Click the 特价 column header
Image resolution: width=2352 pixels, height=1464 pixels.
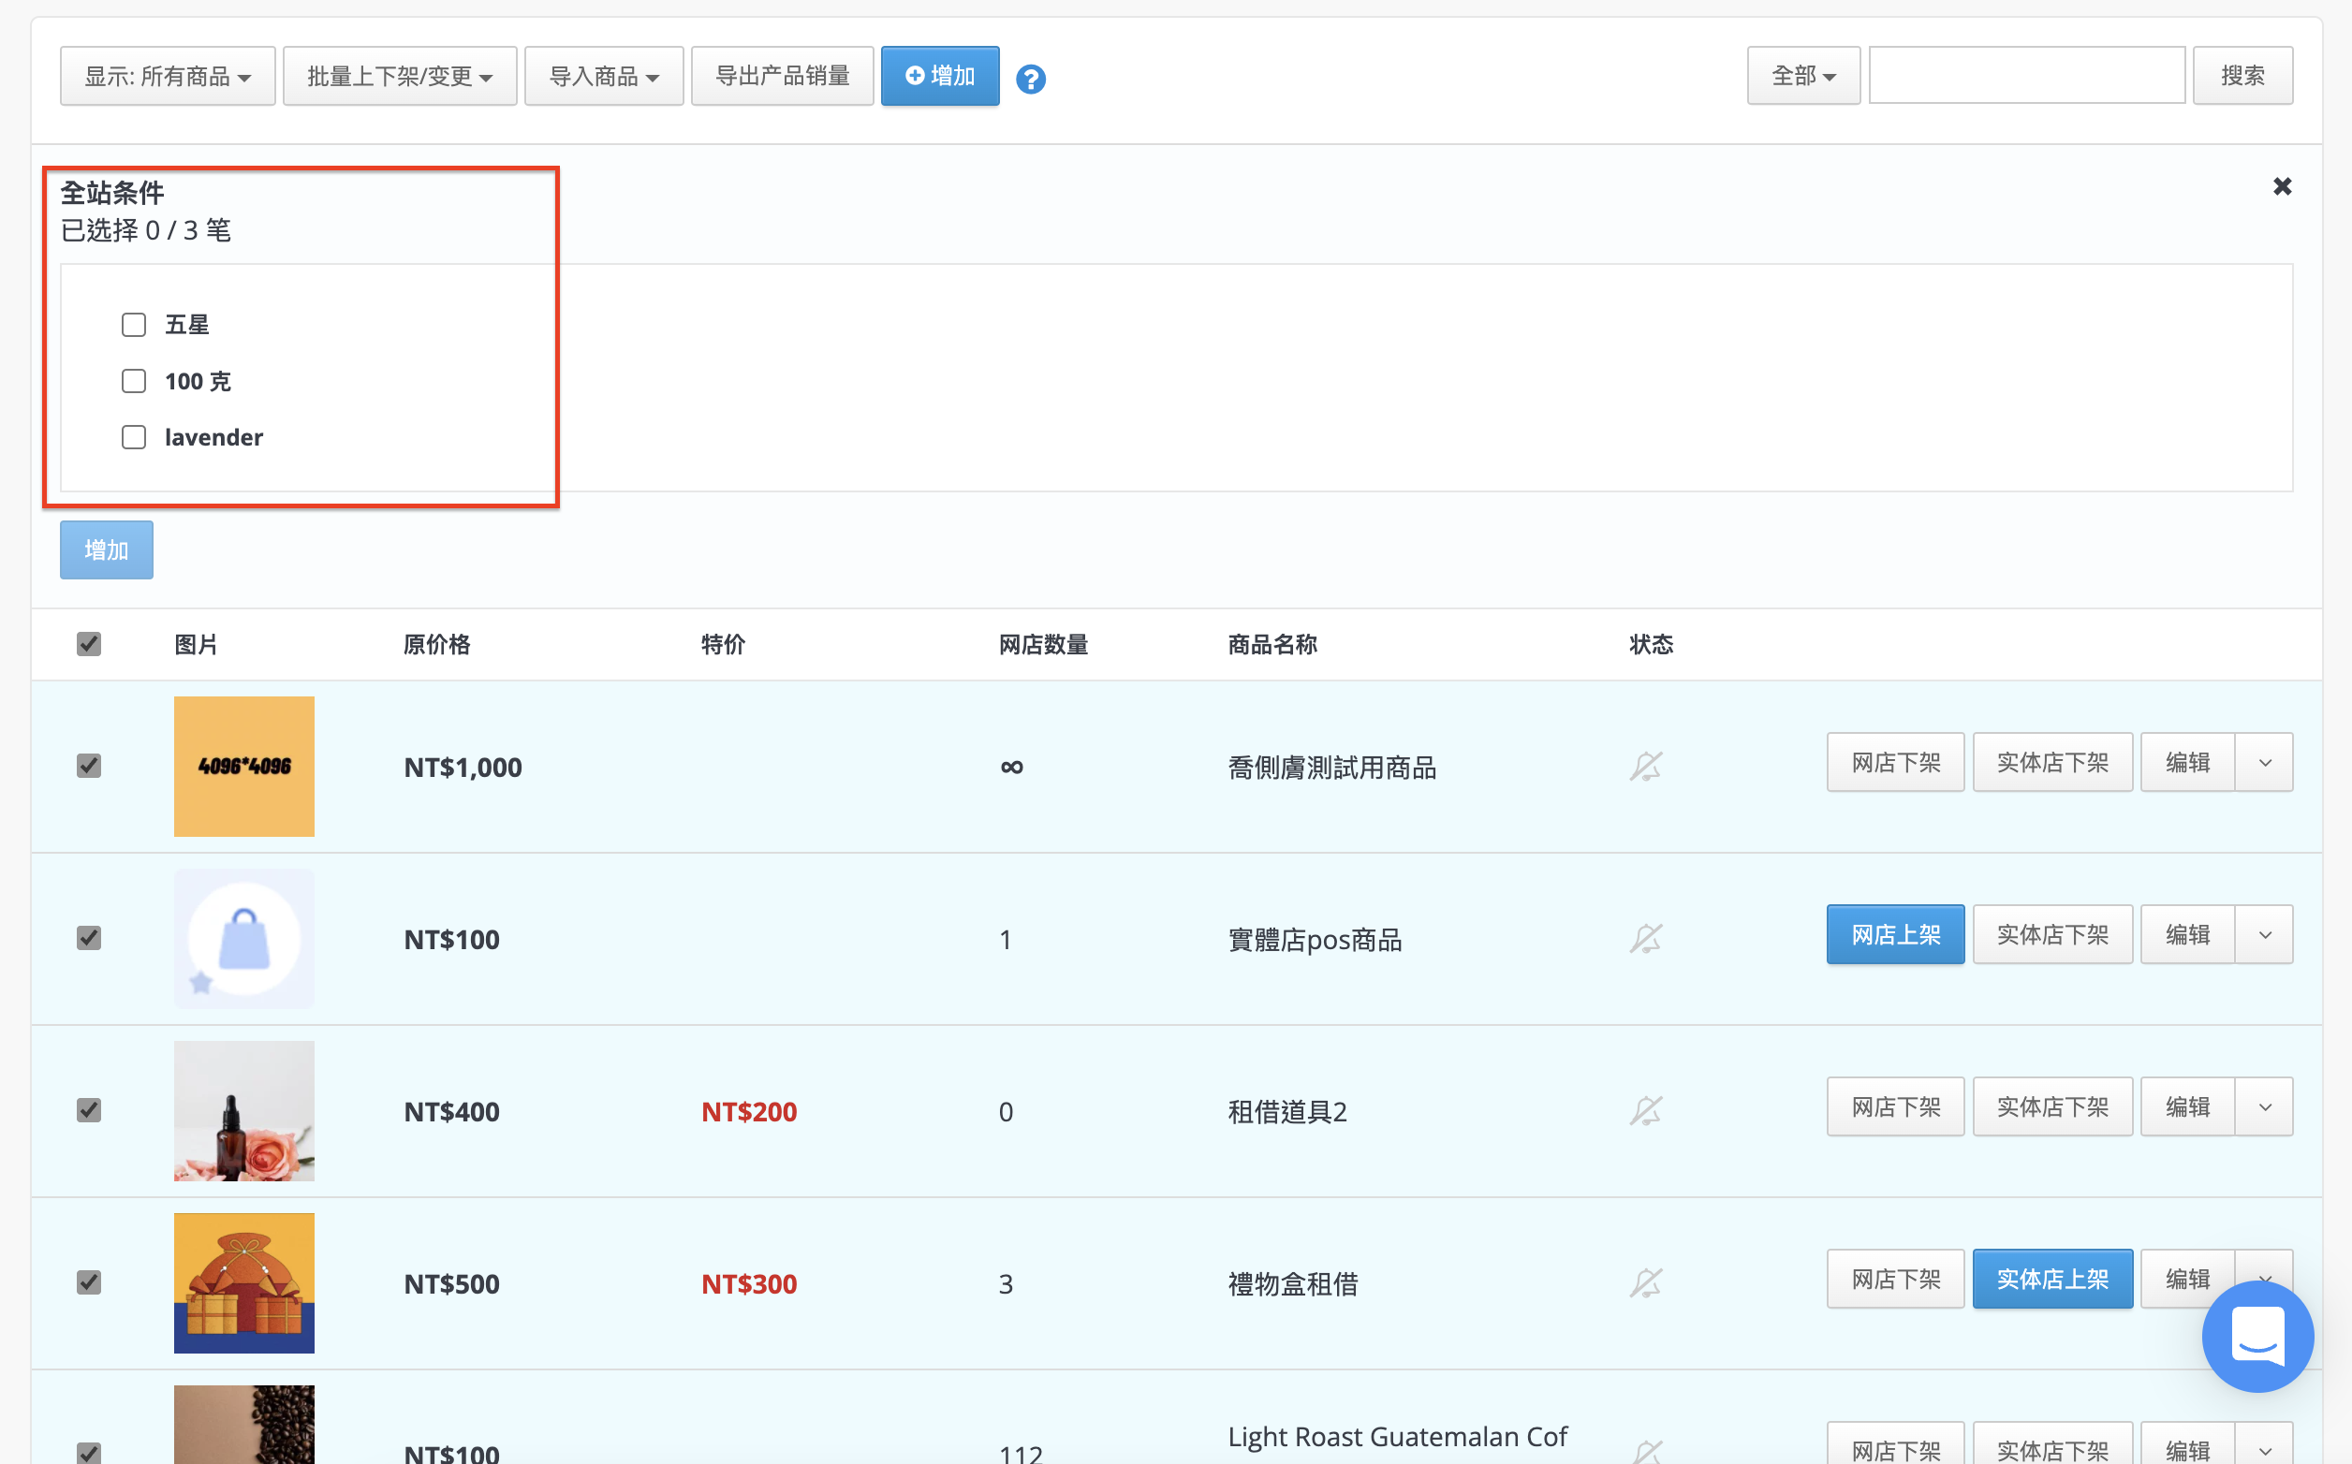[722, 645]
